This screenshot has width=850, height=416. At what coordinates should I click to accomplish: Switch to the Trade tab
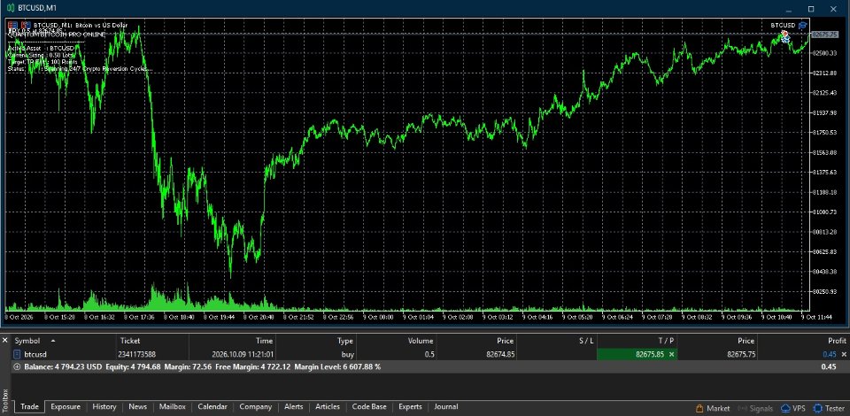pos(29,407)
